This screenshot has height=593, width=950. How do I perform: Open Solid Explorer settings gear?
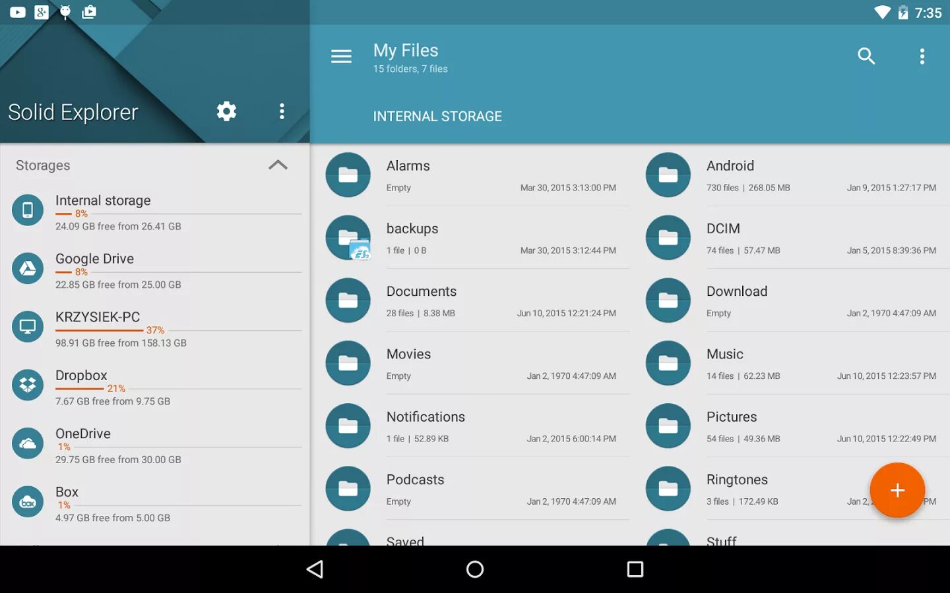[x=226, y=111]
